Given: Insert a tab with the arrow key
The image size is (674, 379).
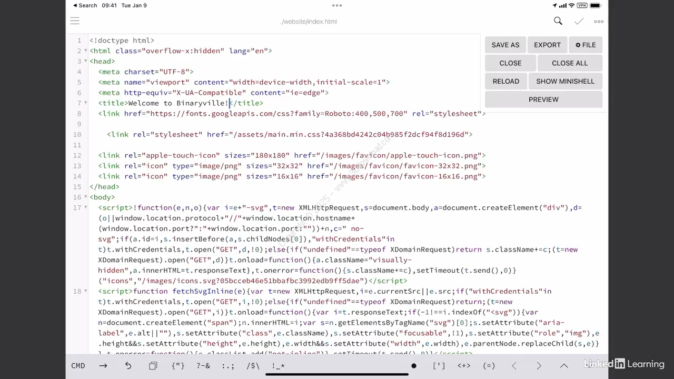Looking at the screenshot, I should 103,366.
